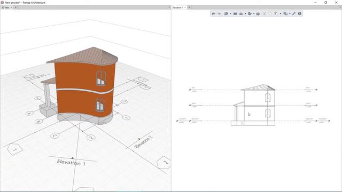Click grid axis bubble C near the house base

pos(55,136)
